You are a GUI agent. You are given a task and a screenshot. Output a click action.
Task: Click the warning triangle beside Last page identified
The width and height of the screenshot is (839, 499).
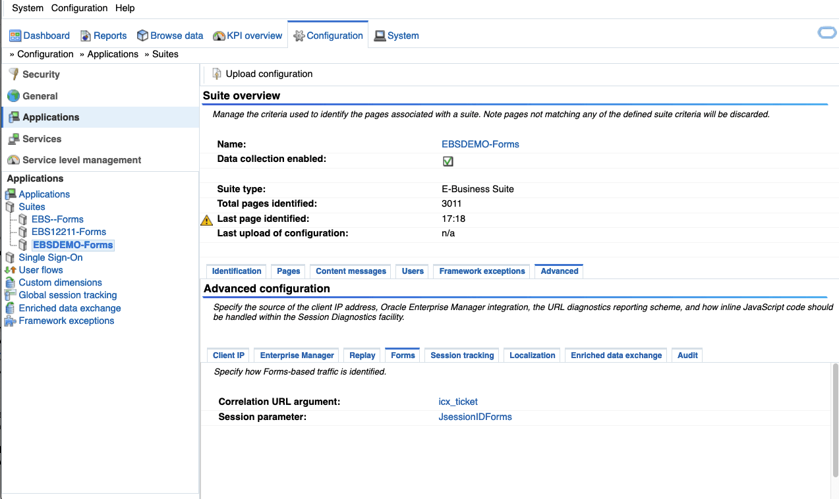[x=207, y=220]
